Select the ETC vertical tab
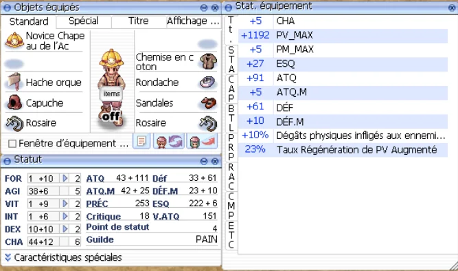 click(231, 235)
